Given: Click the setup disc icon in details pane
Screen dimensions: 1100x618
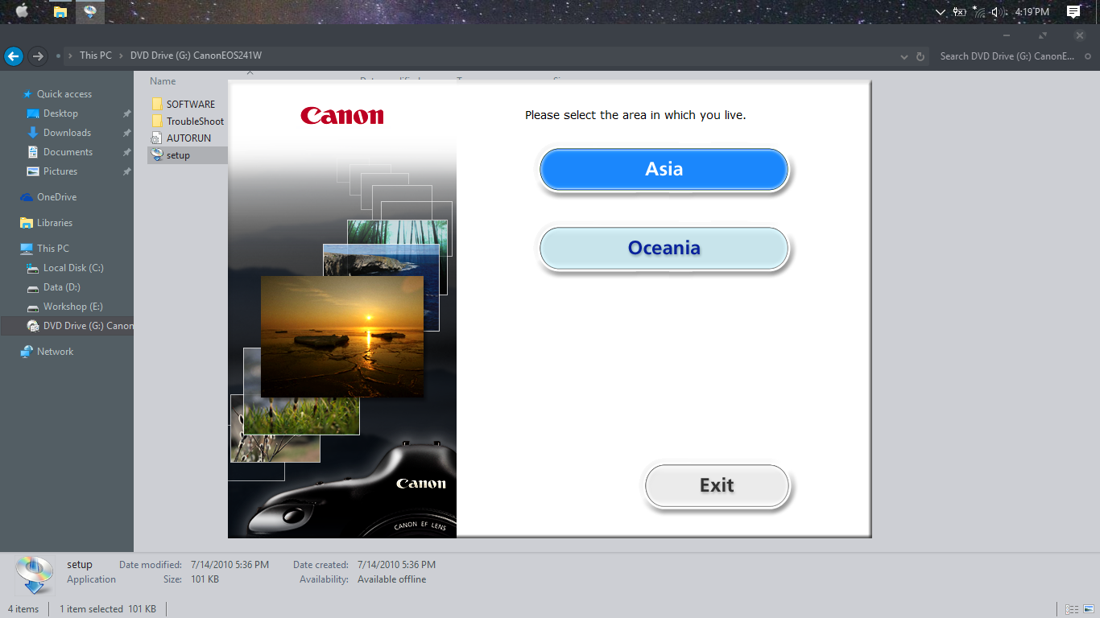Looking at the screenshot, I should [34, 575].
